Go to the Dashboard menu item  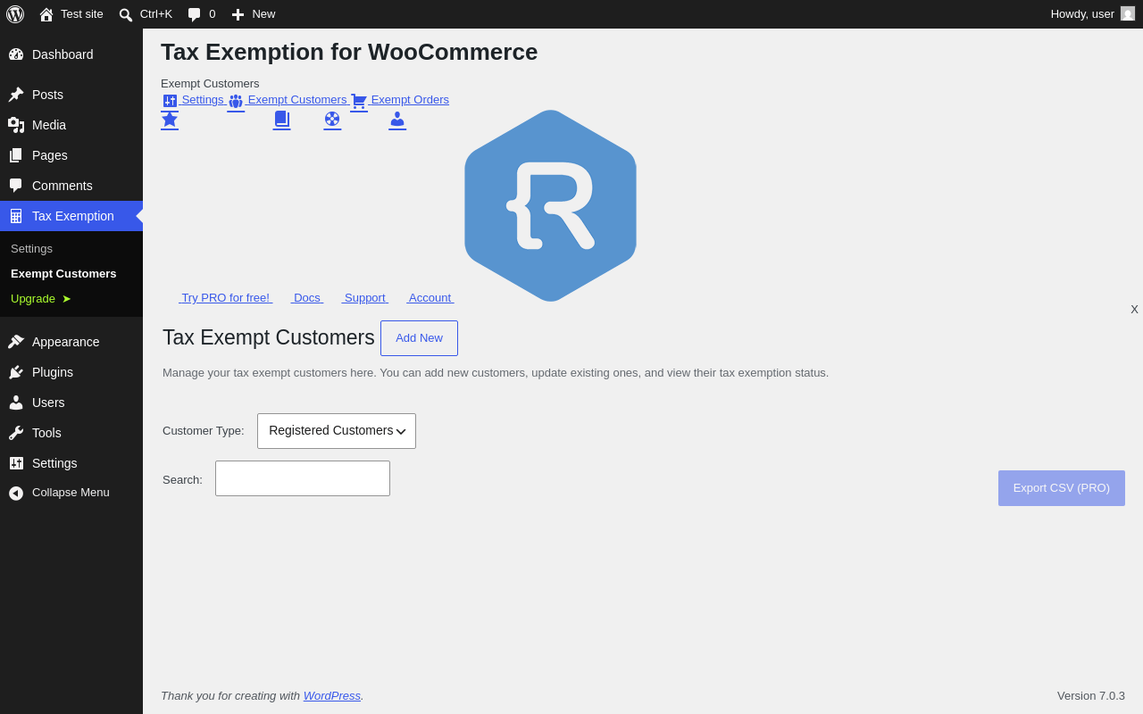click(71, 54)
